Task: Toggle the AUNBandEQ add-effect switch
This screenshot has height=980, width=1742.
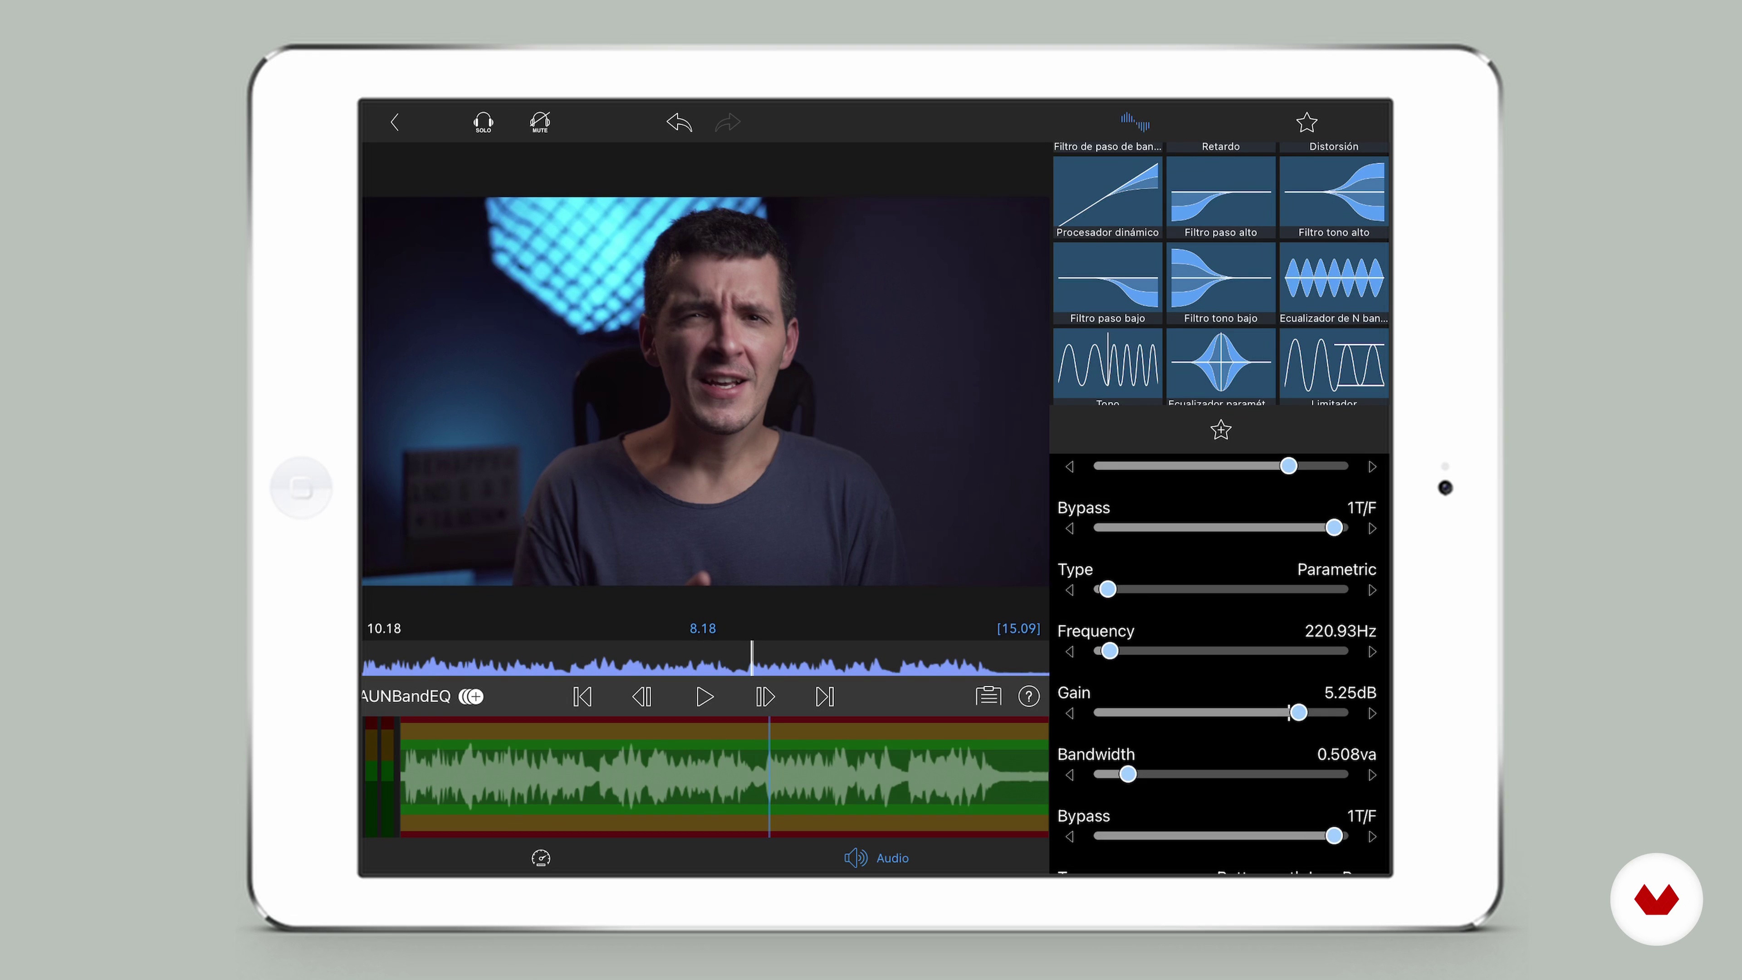Action: [x=471, y=696]
